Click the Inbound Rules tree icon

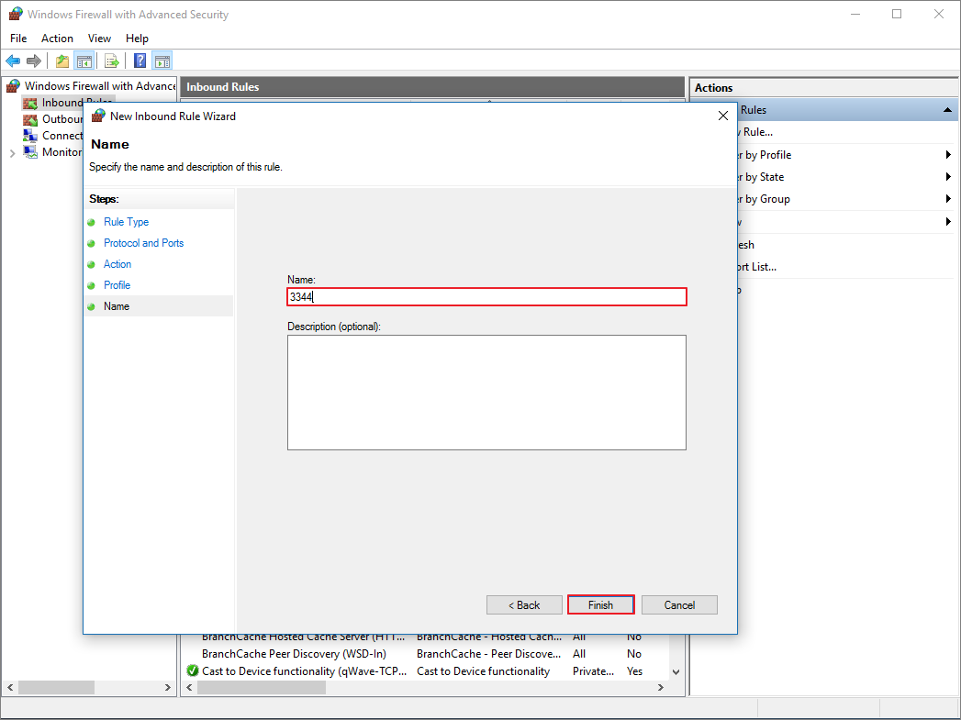point(30,103)
